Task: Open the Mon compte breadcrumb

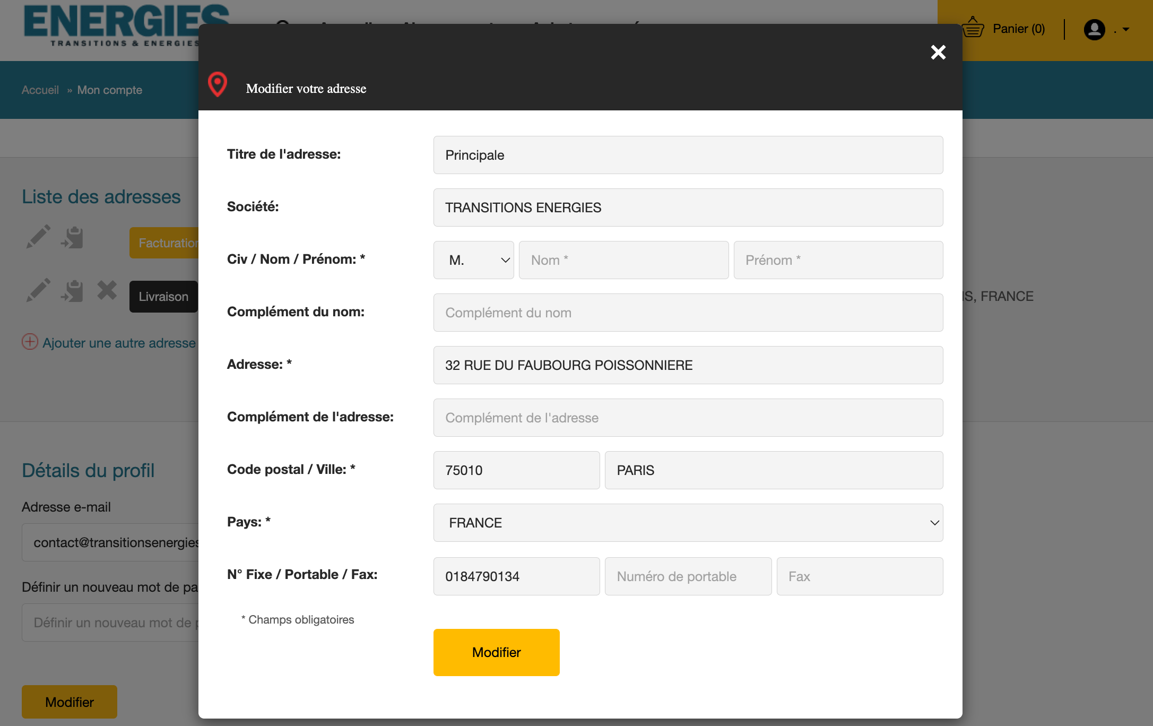Action: coord(110,90)
